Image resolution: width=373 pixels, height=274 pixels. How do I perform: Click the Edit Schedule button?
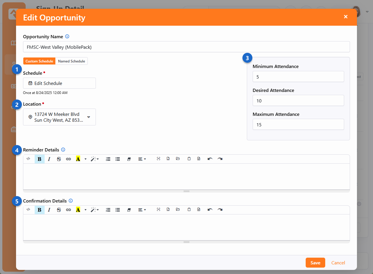[59, 83]
